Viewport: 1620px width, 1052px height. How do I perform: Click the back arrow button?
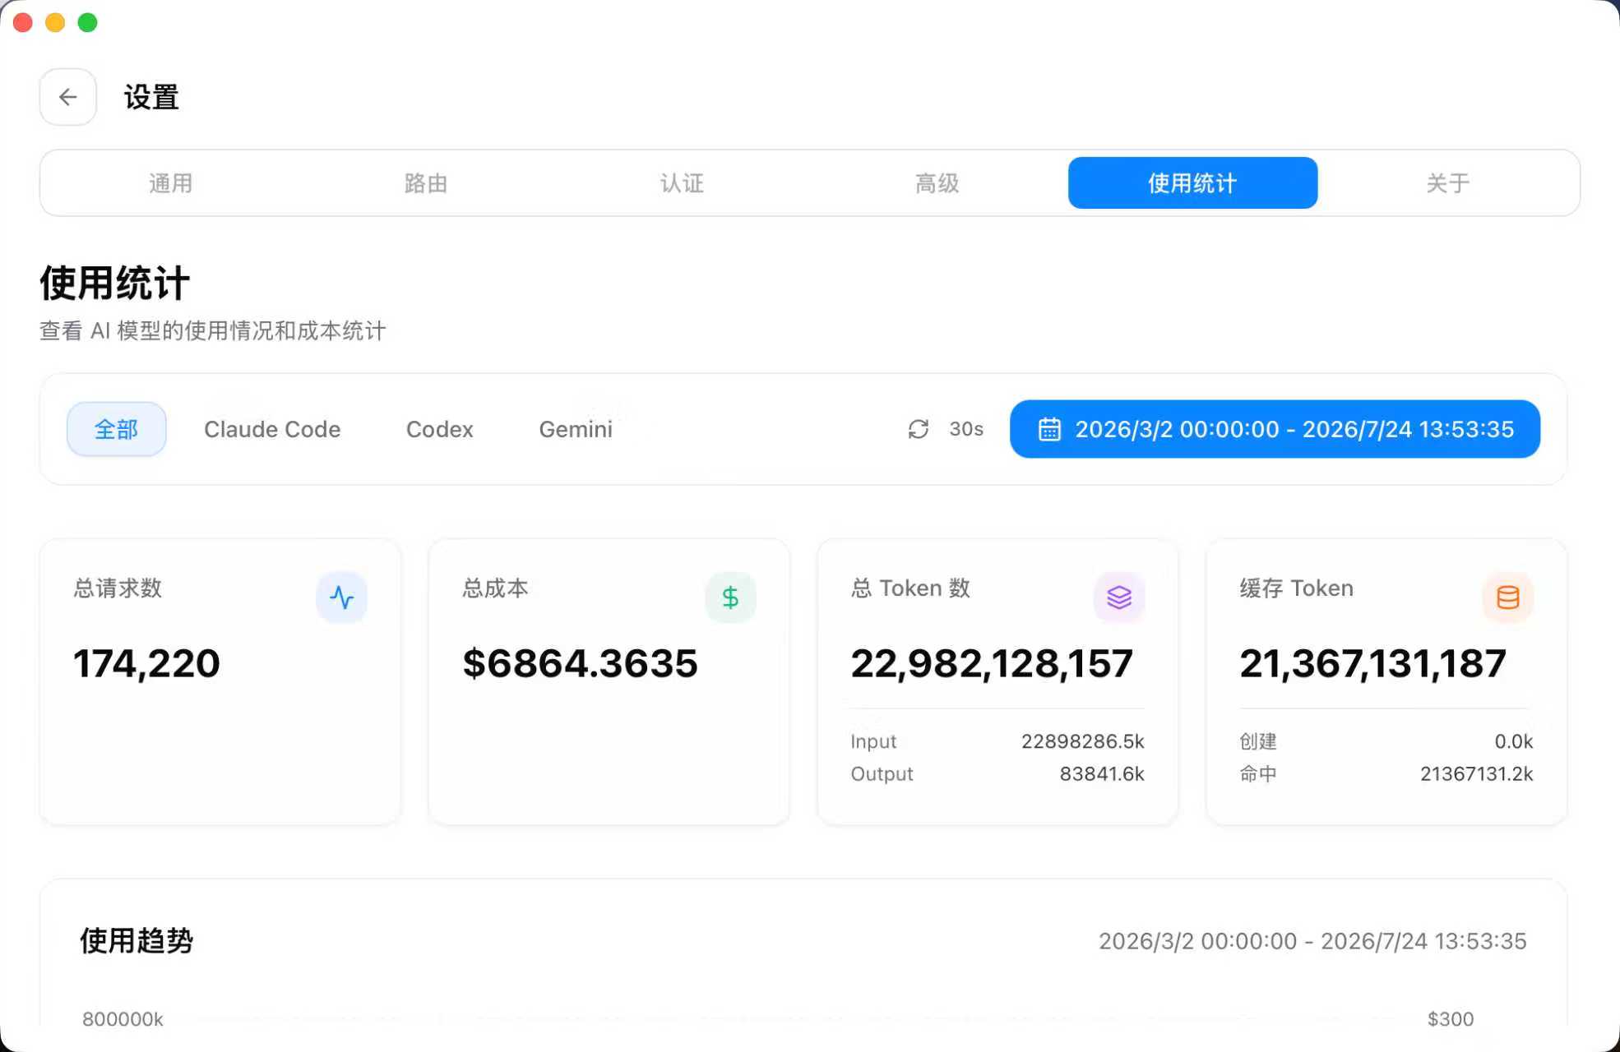68,97
